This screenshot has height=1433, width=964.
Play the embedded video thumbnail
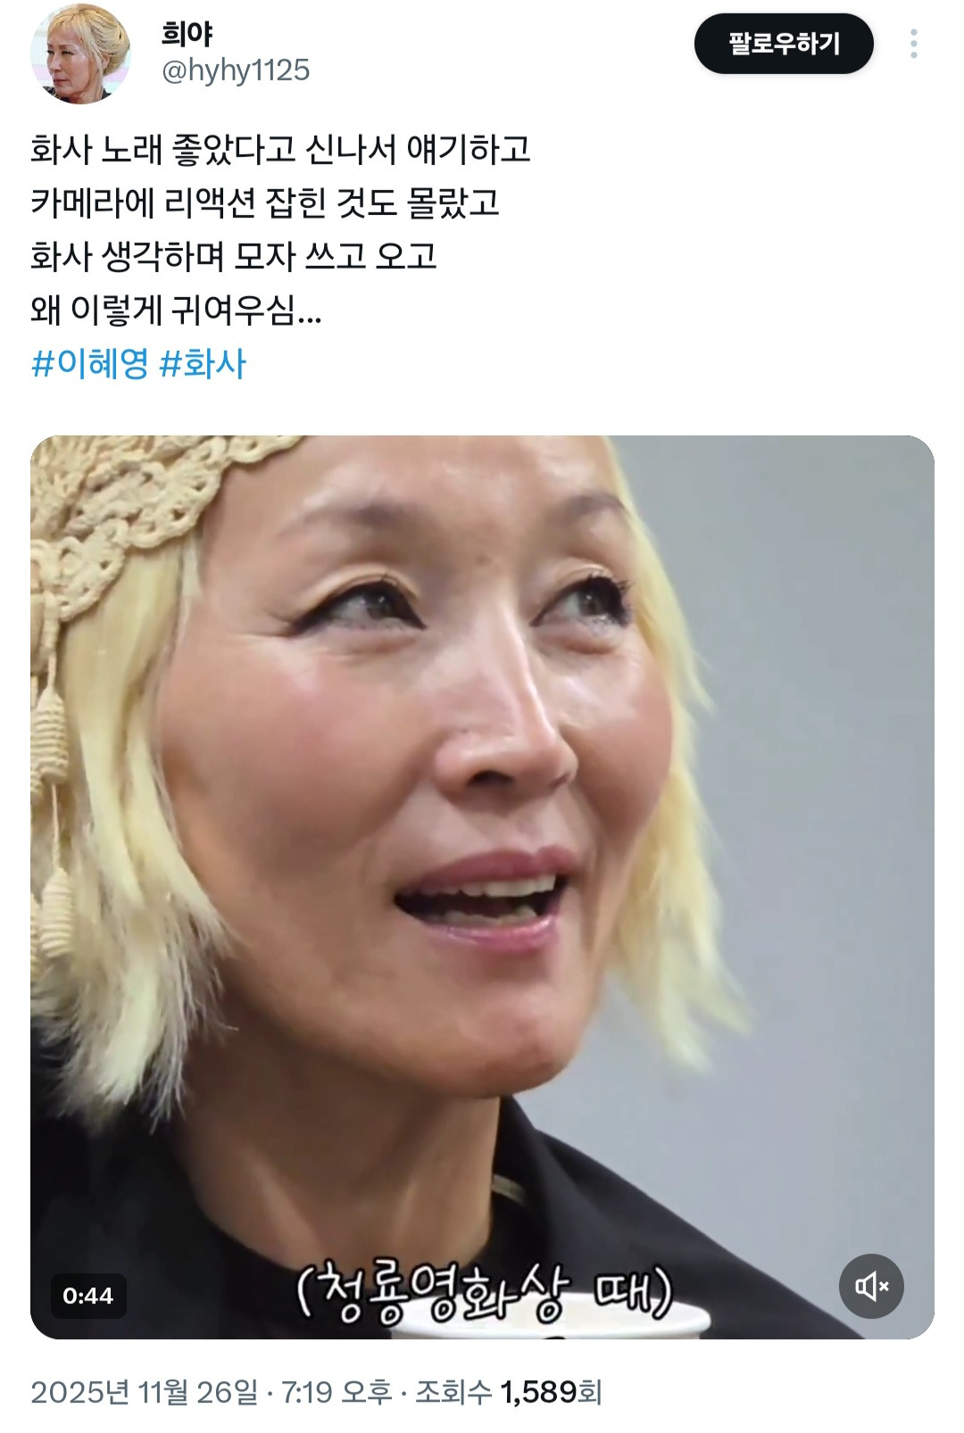pos(482,887)
